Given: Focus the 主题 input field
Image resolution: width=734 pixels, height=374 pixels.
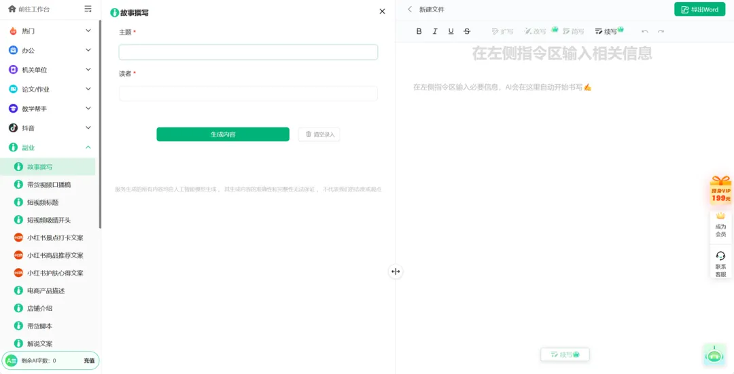Looking at the screenshot, I should pos(248,52).
